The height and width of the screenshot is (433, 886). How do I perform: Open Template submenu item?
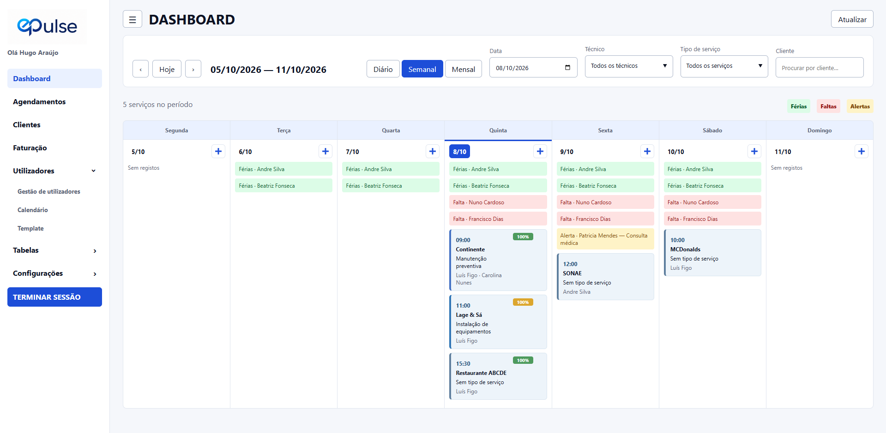(30, 228)
